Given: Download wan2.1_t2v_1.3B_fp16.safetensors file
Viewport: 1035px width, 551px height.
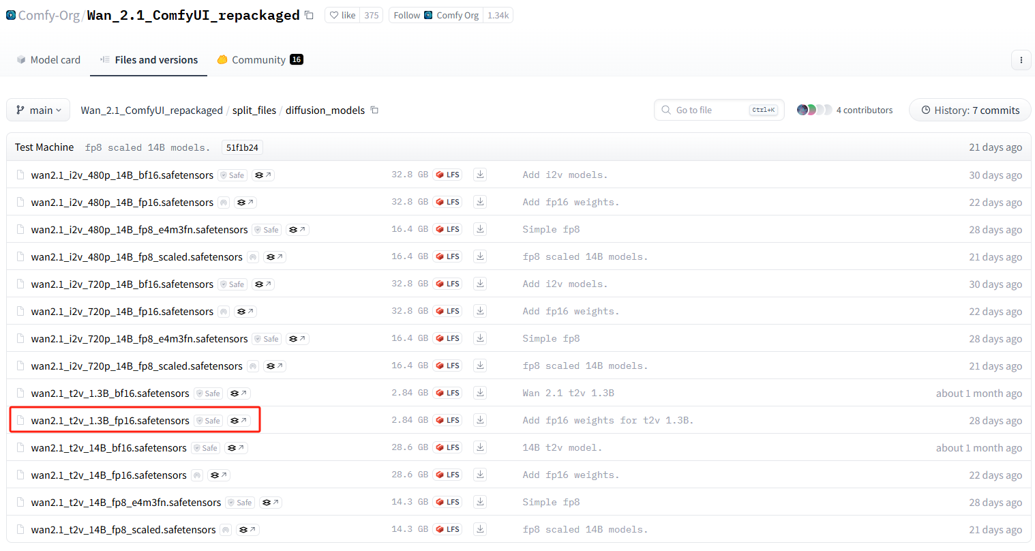Looking at the screenshot, I should tap(480, 420).
